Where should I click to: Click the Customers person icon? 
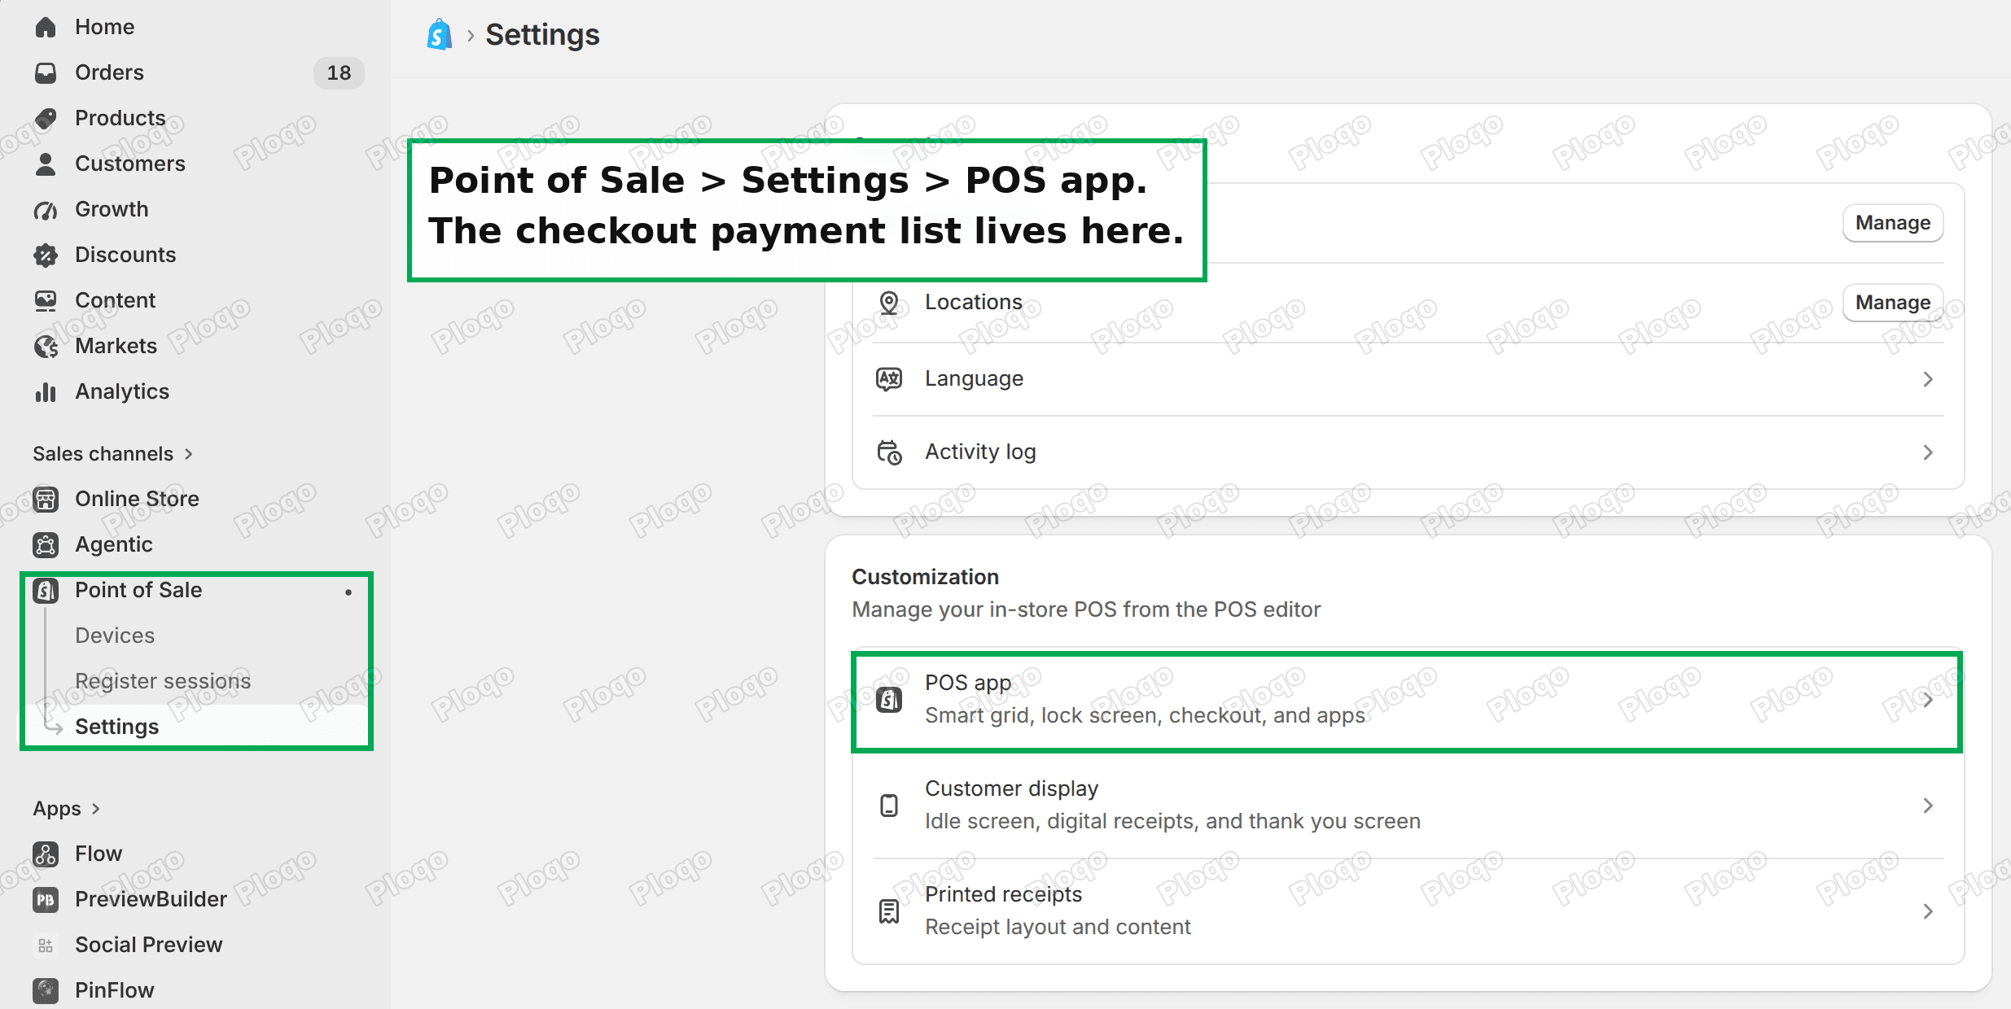[x=46, y=164]
